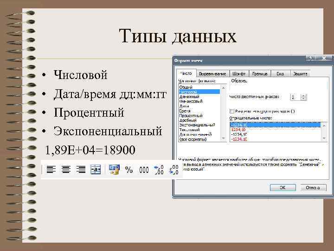
Task: Switch to the Граница tab
Action: click(x=260, y=74)
